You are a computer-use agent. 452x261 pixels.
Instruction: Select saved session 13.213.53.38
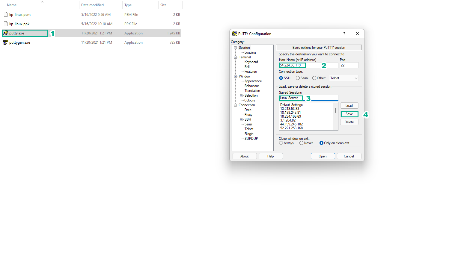point(290,109)
